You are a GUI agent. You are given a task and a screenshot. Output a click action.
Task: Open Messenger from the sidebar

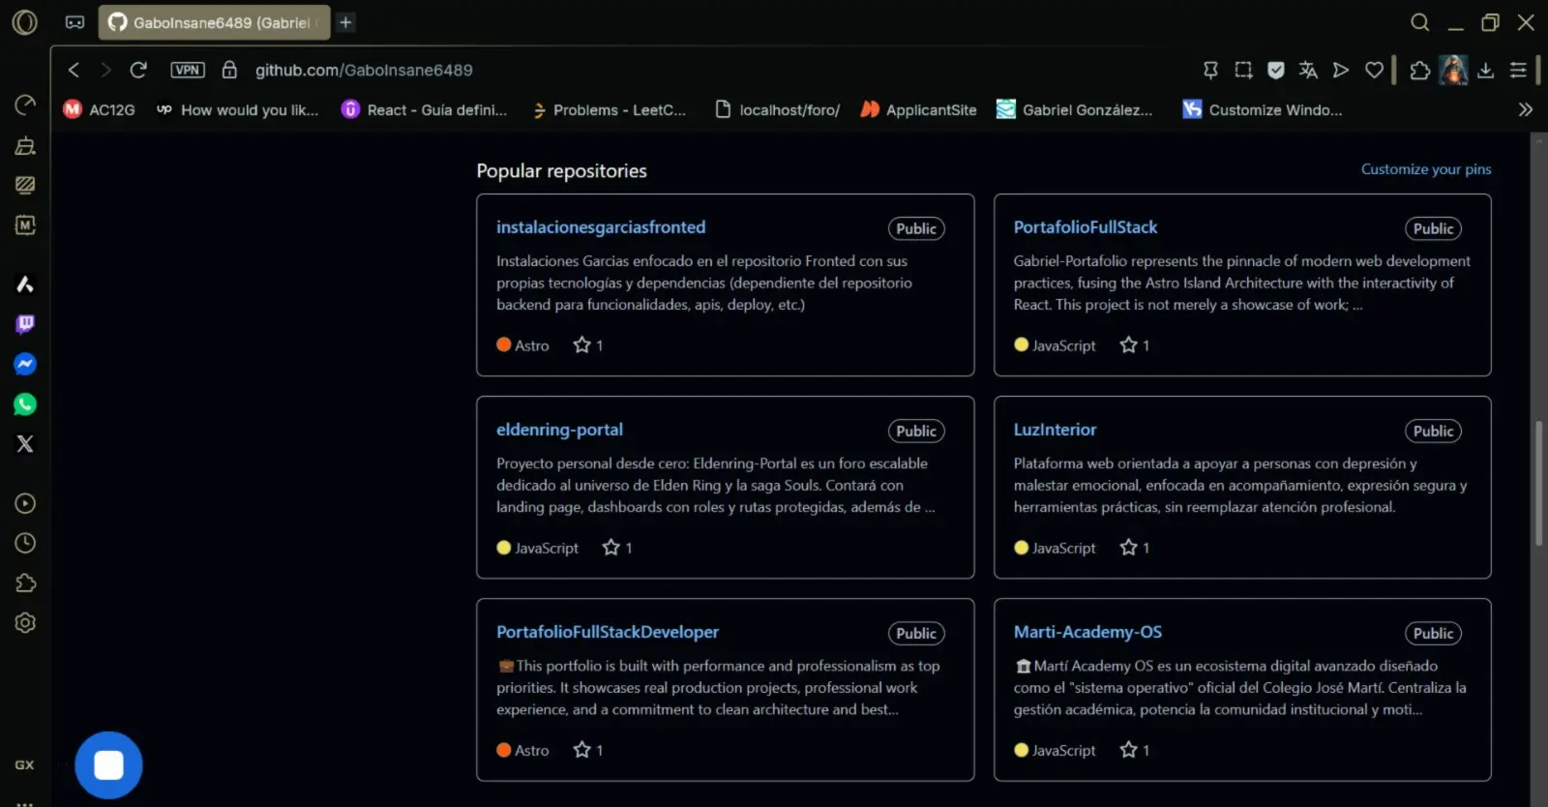coord(25,364)
